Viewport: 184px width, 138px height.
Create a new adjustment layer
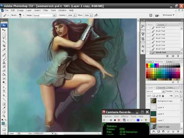tap(164, 131)
